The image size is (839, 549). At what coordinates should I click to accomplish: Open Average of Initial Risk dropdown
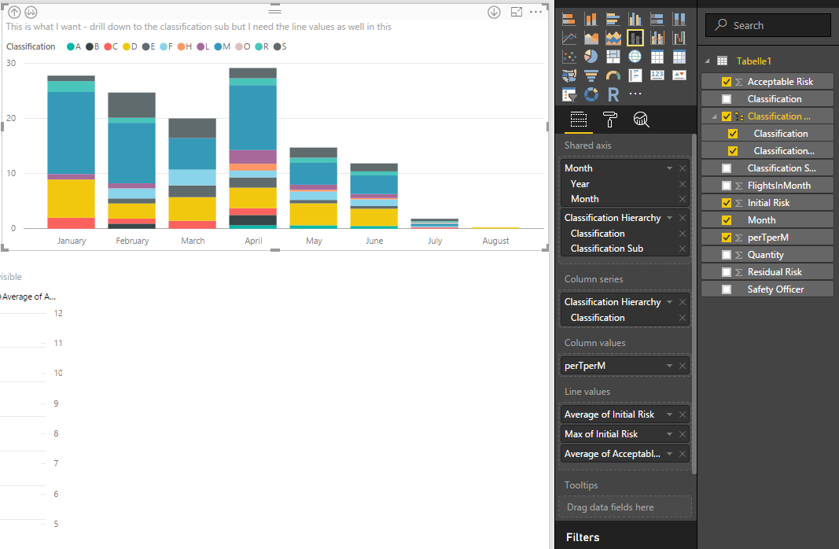669,415
